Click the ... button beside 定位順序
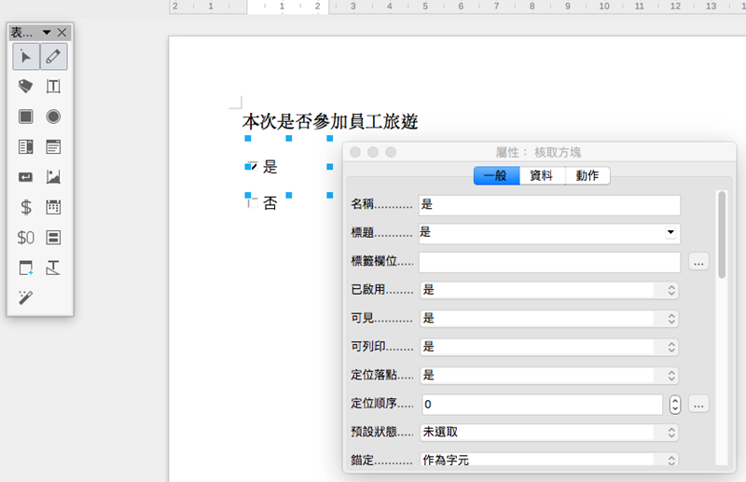The height and width of the screenshot is (482, 746). (699, 404)
